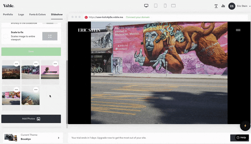
Task: Open the ES user avatar
Action: point(232,6)
